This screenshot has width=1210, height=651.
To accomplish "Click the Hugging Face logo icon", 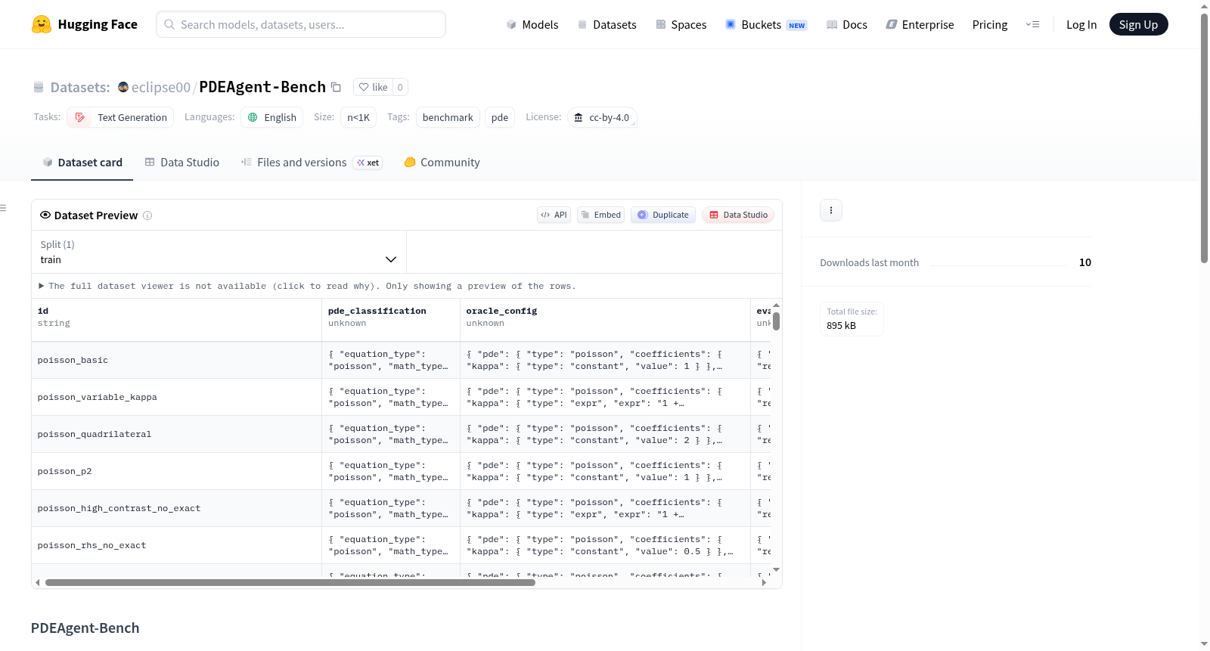I will (42, 24).
